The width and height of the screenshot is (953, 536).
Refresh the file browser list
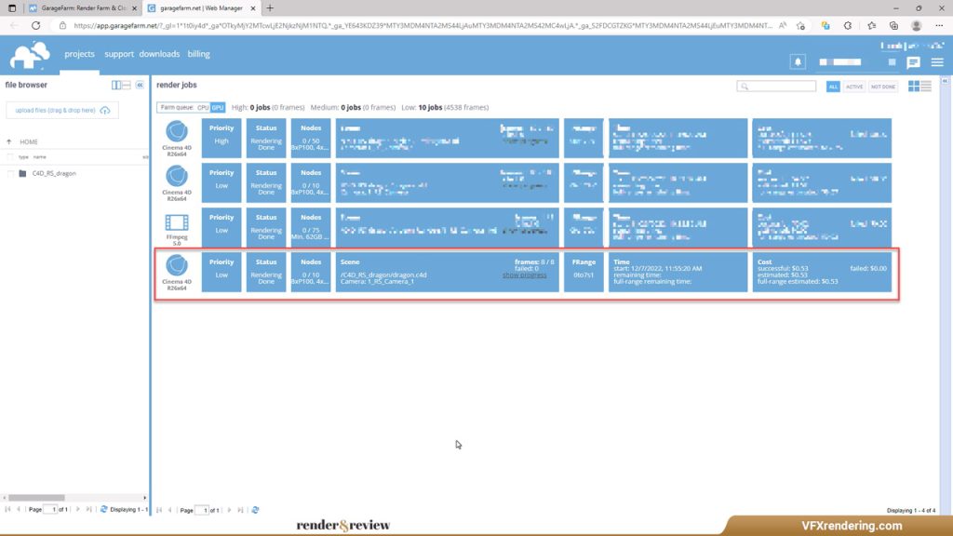click(x=104, y=509)
